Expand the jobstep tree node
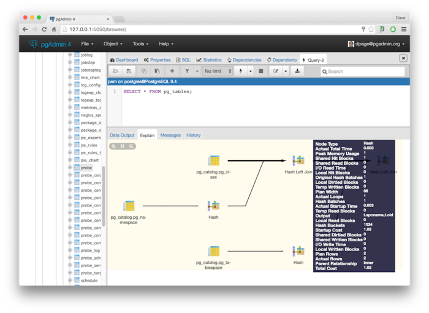 pos(70,62)
